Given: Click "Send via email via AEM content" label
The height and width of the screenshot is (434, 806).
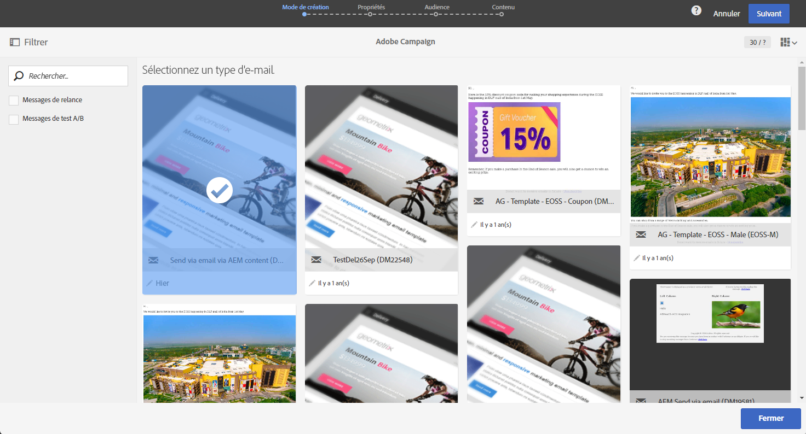Looking at the screenshot, I should pyautogui.click(x=227, y=260).
